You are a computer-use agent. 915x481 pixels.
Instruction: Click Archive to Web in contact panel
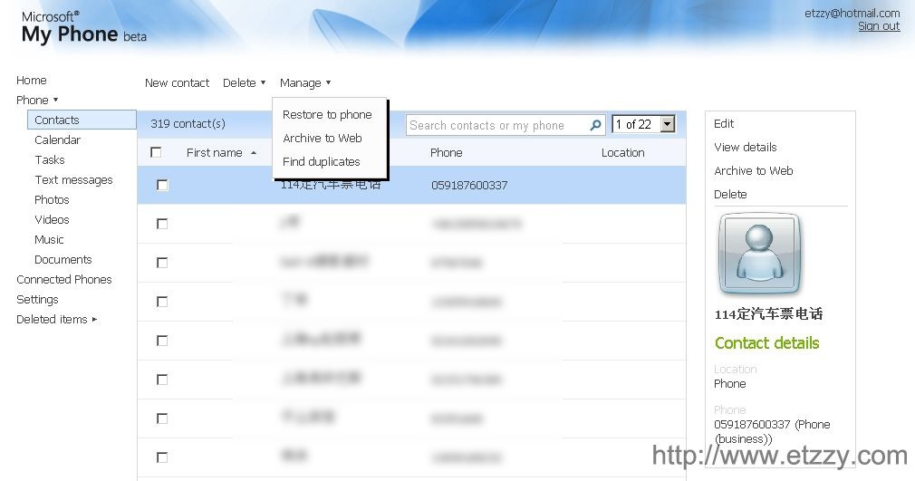pos(754,170)
